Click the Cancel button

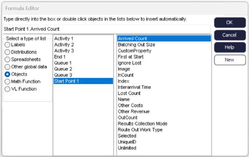(230, 35)
